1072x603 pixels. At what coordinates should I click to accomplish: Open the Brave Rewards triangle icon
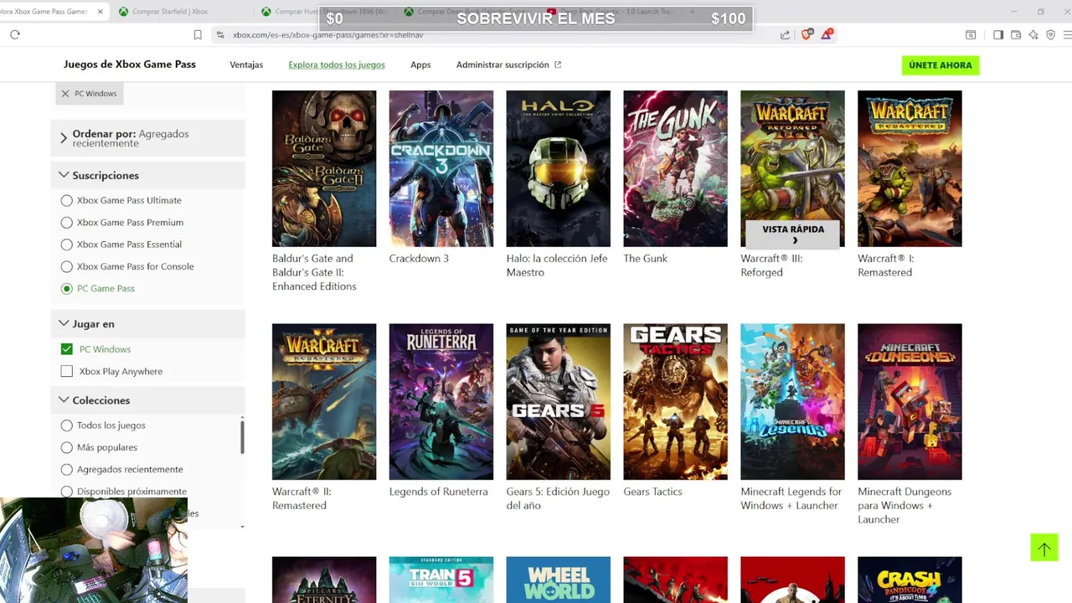click(x=827, y=34)
